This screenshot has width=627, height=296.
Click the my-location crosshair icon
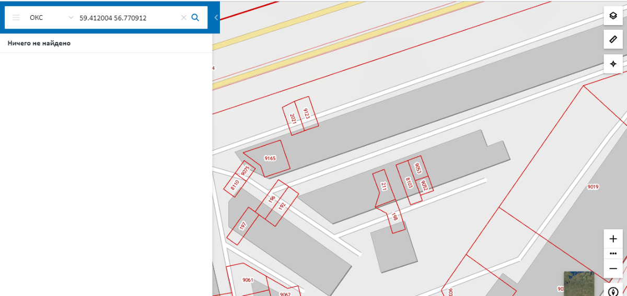(613, 64)
